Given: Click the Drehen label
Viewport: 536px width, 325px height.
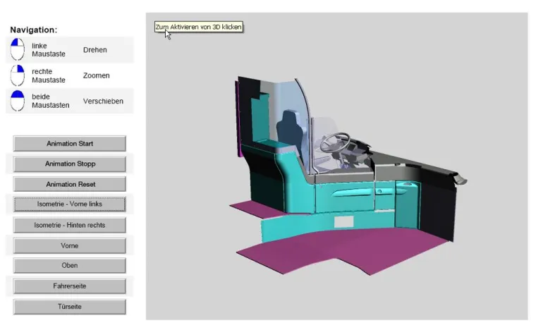Looking at the screenshot, I should tap(95, 50).
